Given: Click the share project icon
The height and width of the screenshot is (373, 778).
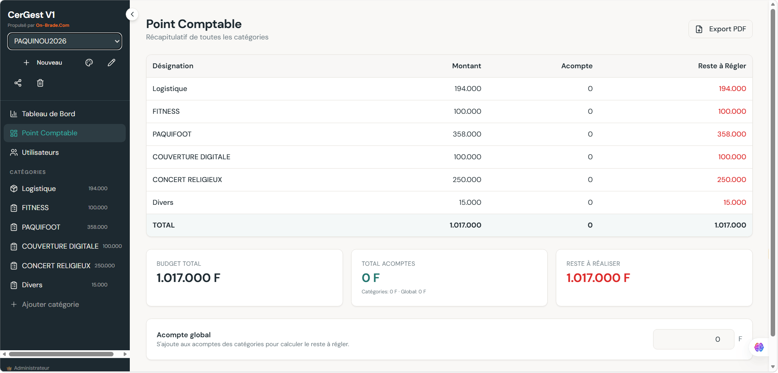Looking at the screenshot, I should [x=18, y=83].
